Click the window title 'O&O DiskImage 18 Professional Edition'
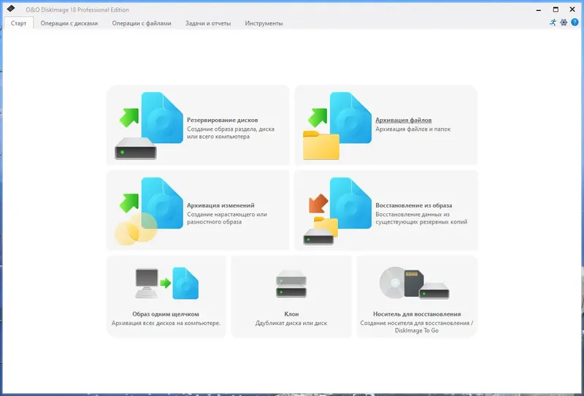Image resolution: width=584 pixels, height=396 pixels. tap(77, 9)
